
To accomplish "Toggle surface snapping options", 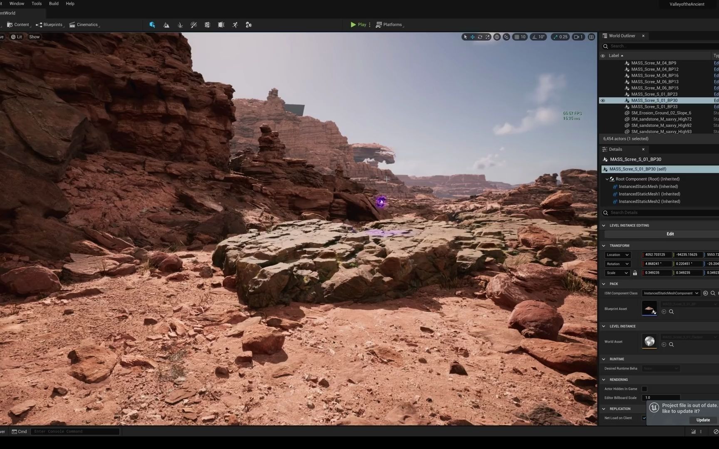I will pos(506,37).
